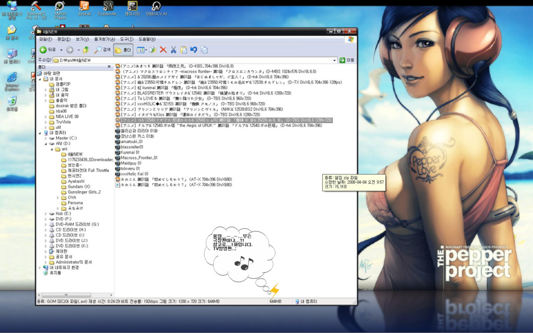Click the green Go (이동) button
The image size is (533, 333).
coord(346,60)
